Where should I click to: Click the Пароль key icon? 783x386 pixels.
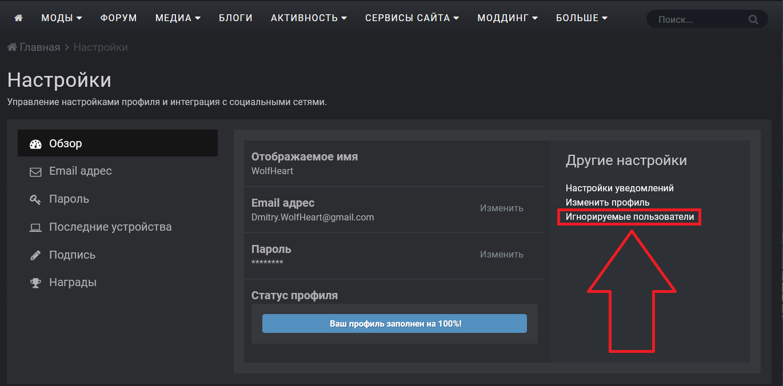(36, 199)
